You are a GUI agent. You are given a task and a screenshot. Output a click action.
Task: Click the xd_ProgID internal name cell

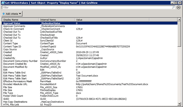click(x=46, y=104)
